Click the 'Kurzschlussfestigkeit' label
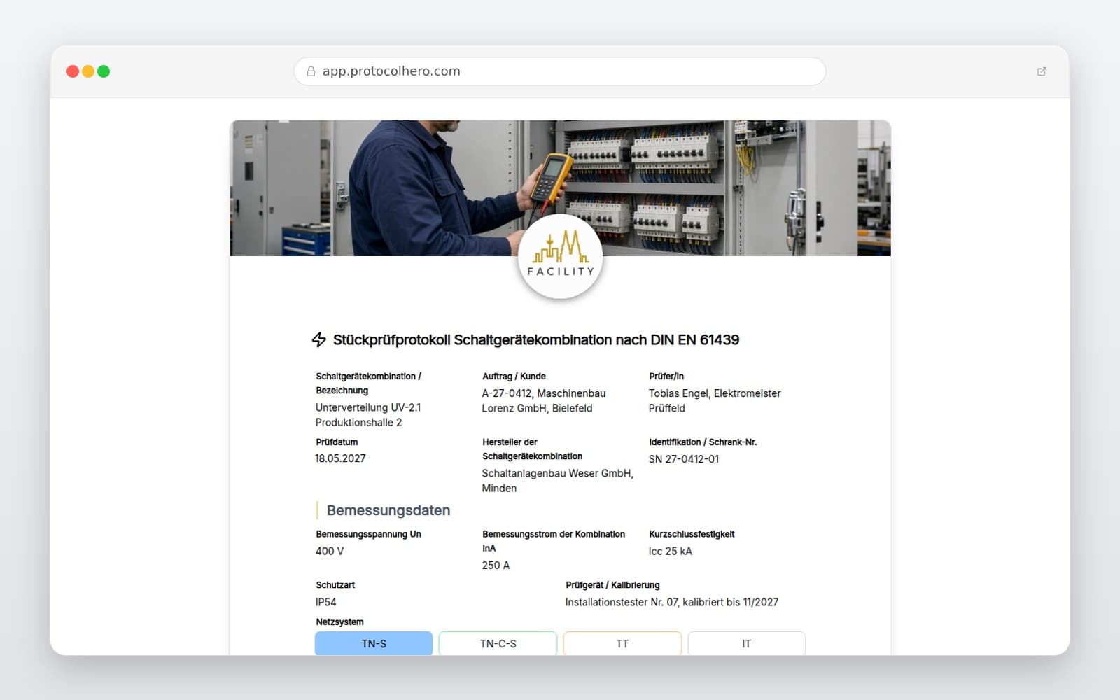1120x700 pixels. pos(692,534)
